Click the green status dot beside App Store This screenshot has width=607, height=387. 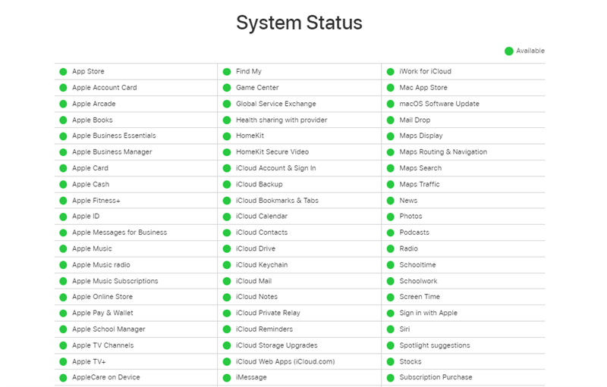63,72
